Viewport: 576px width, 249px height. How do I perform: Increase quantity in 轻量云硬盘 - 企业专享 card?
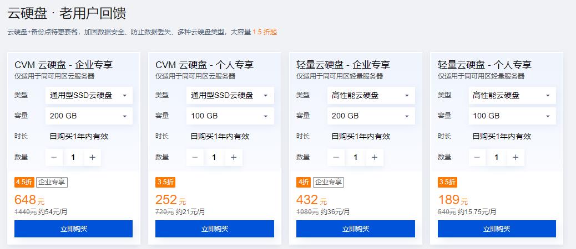(375, 158)
